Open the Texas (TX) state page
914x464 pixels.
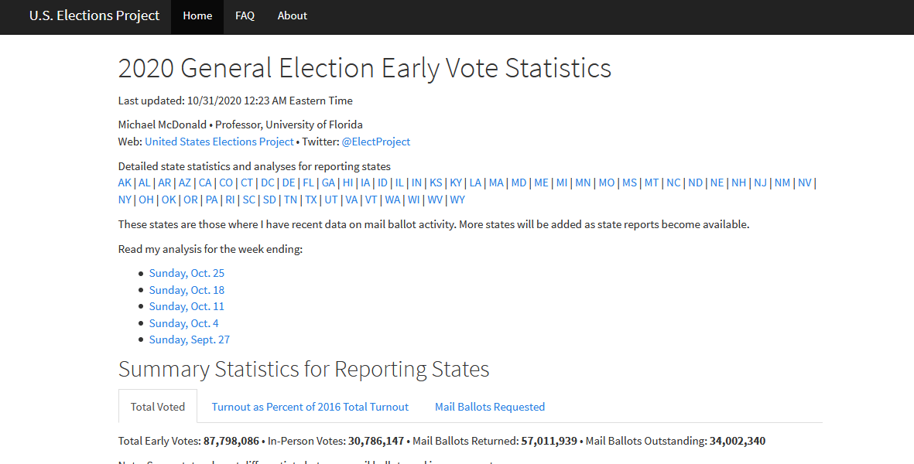310,200
